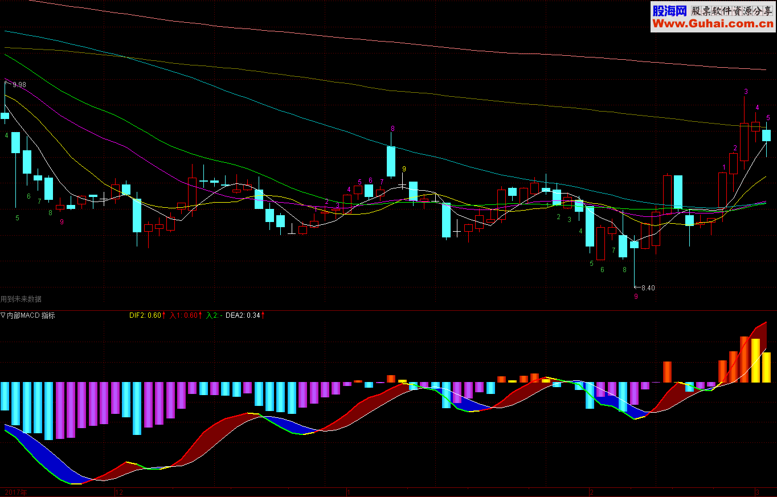Click the magenta 9 beneath the 8.40 low
The image size is (777, 497).
[x=636, y=297]
